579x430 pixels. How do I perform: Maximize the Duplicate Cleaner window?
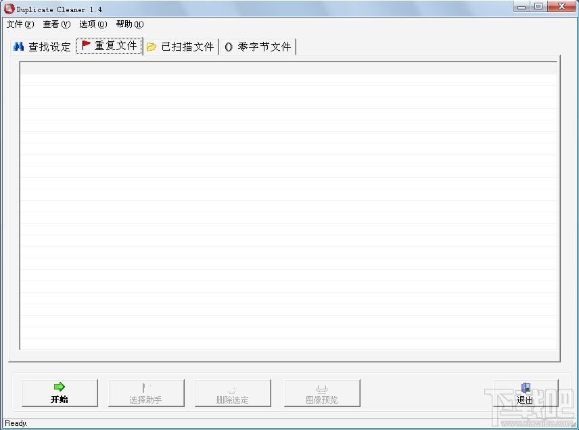[538, 6]
